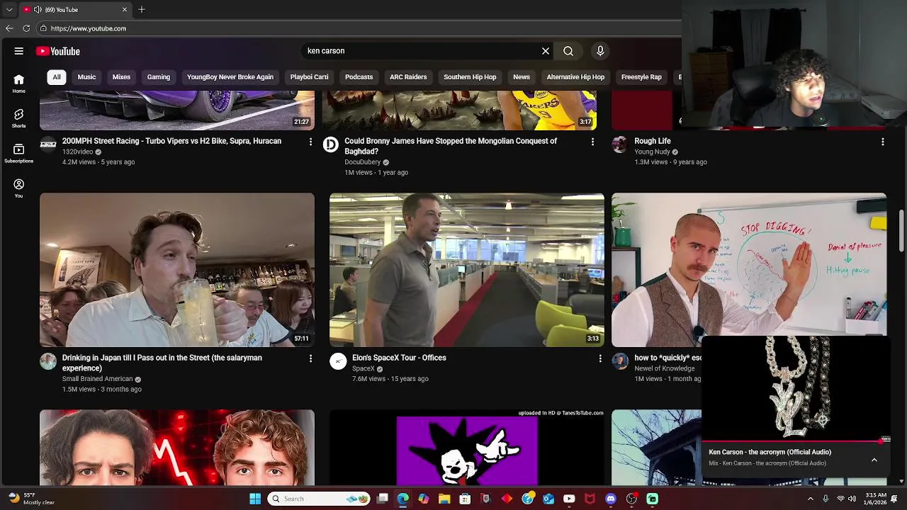Click the DocuDubery channel avatar
This screenshot has height=510, width=907.
tap(331, 144)
